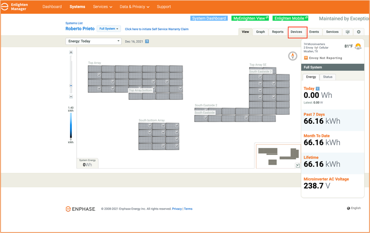
Task: Open the Energy: Today dropdown
Action: pos(93,41)
